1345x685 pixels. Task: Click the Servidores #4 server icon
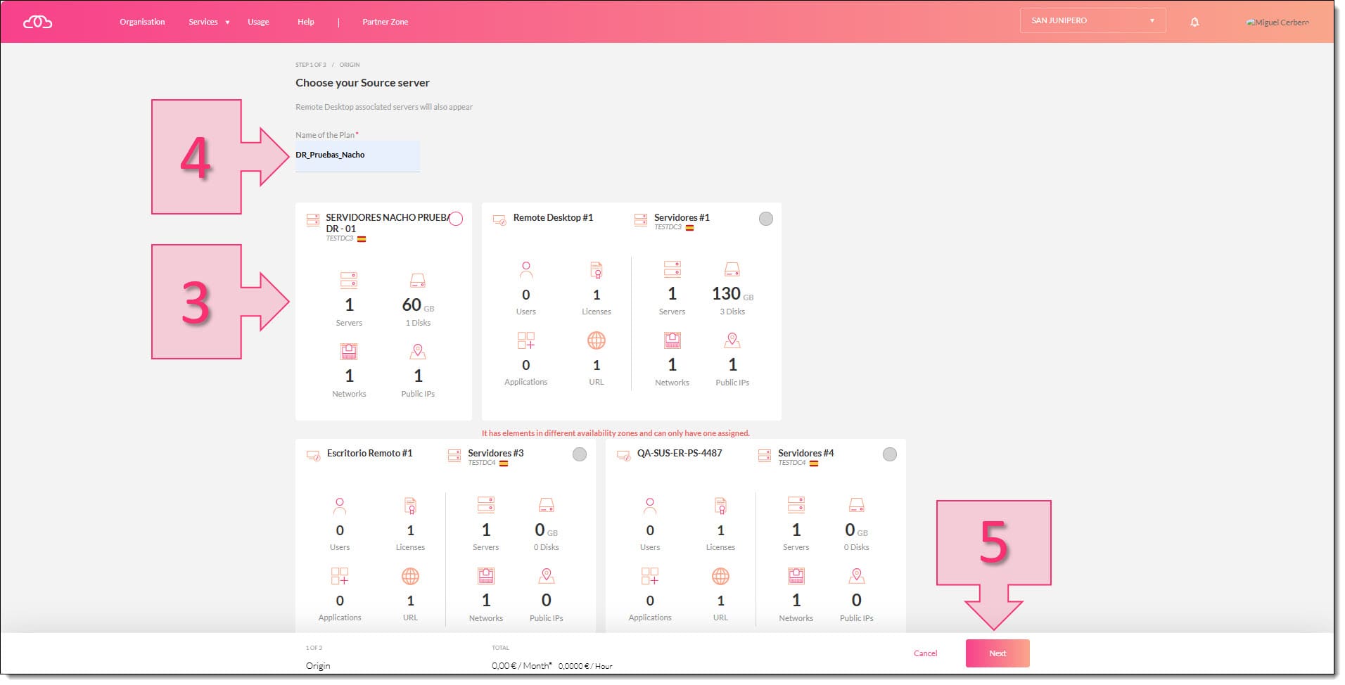[x=765, y=456]
